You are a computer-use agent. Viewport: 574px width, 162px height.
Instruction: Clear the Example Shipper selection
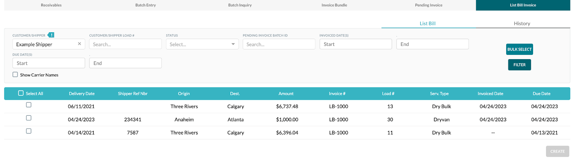(79, 44)
